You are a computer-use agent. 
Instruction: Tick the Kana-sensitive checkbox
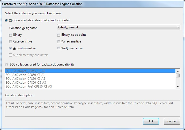click(58, 41)
